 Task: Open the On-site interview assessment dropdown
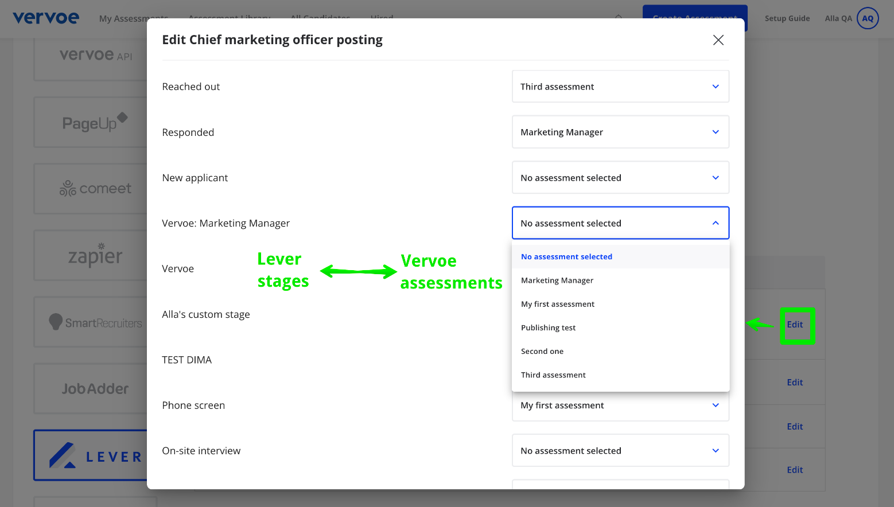(620, 451)
